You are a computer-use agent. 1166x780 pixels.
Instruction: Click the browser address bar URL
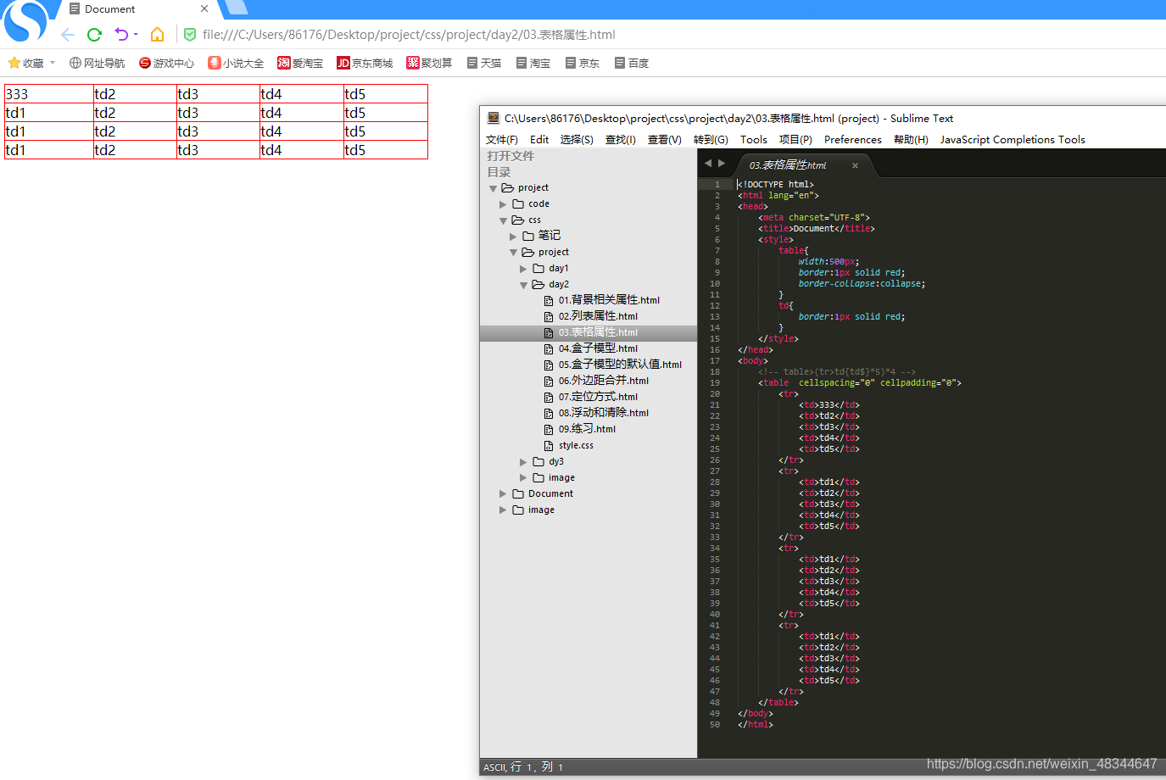click(409, 35)
